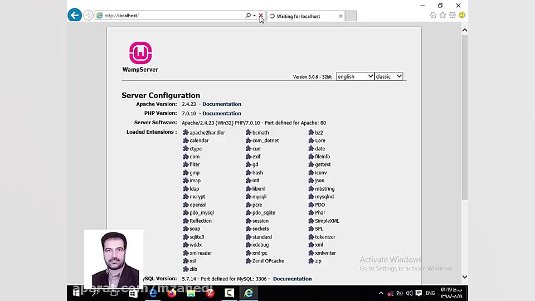Click the 'pdo_mysql' extension text

point(202,212)
